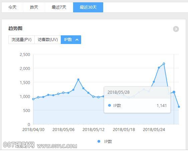Click the 2,000 y-axis label

coord(25,69)
